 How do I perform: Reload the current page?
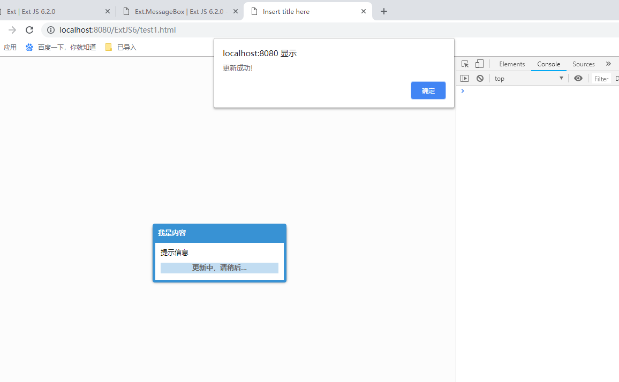pos(29,30)
